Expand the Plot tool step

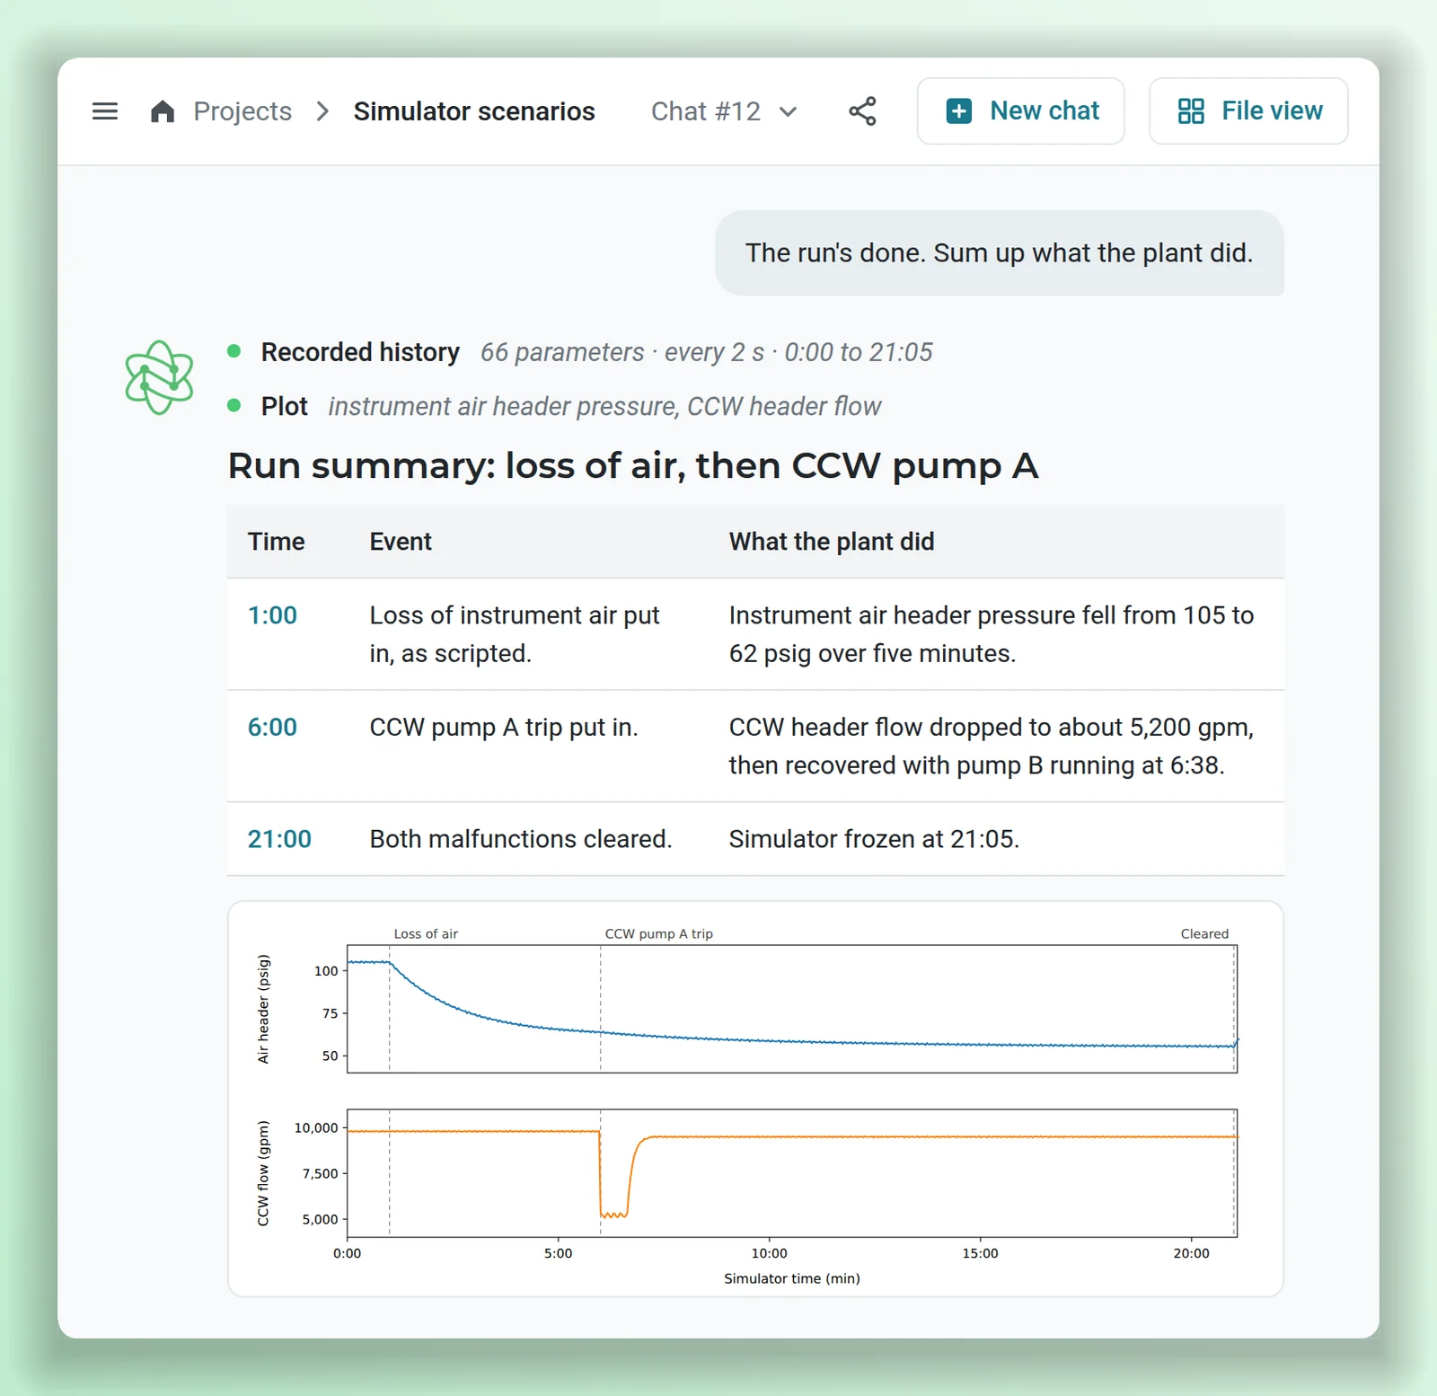[x=284, y=406]
